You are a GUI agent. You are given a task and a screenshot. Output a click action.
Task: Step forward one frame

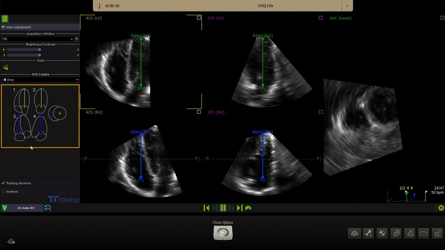[x=232, y=208]
